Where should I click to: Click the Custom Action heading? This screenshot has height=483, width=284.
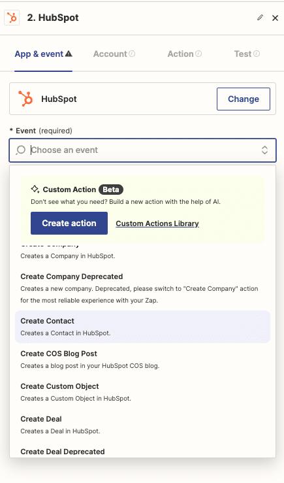69,190
